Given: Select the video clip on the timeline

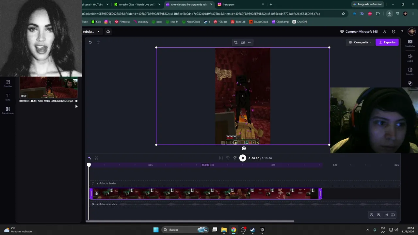Looking at the screenshot, I should [206, 194].
